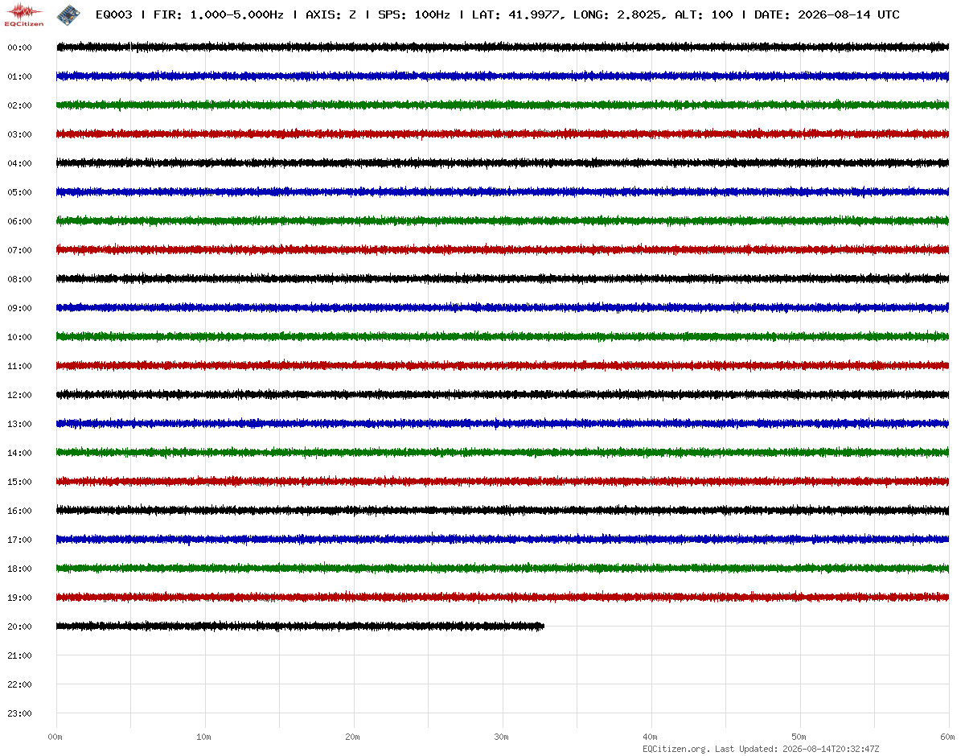
Task: Click the 23:00 hour label
Action: click(x=19, y=713)
